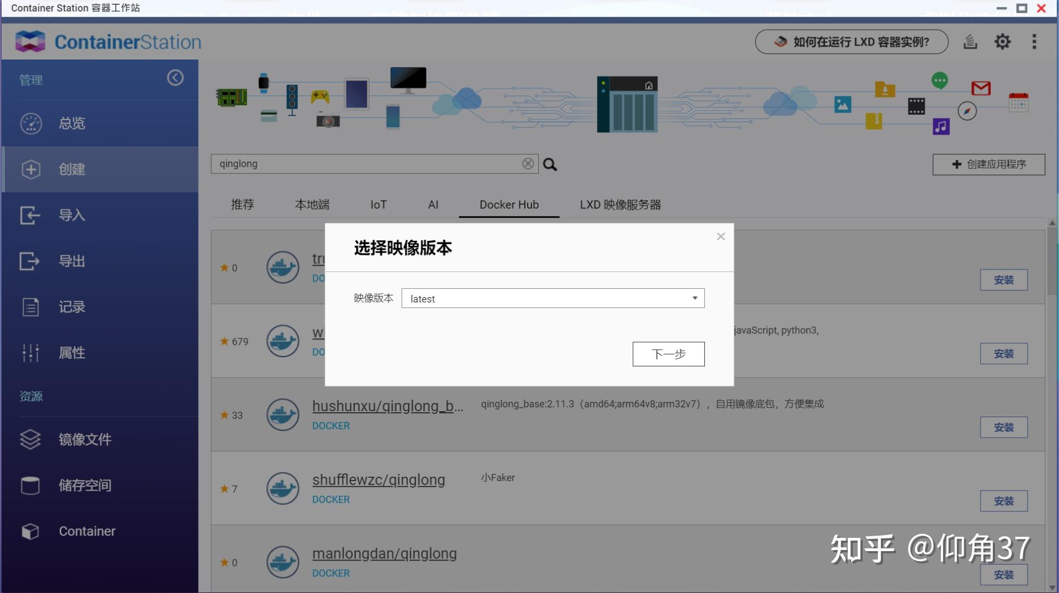Open the 镜像文件 images list
This screenshot has width=1059, height=593.
pos(85,439)
